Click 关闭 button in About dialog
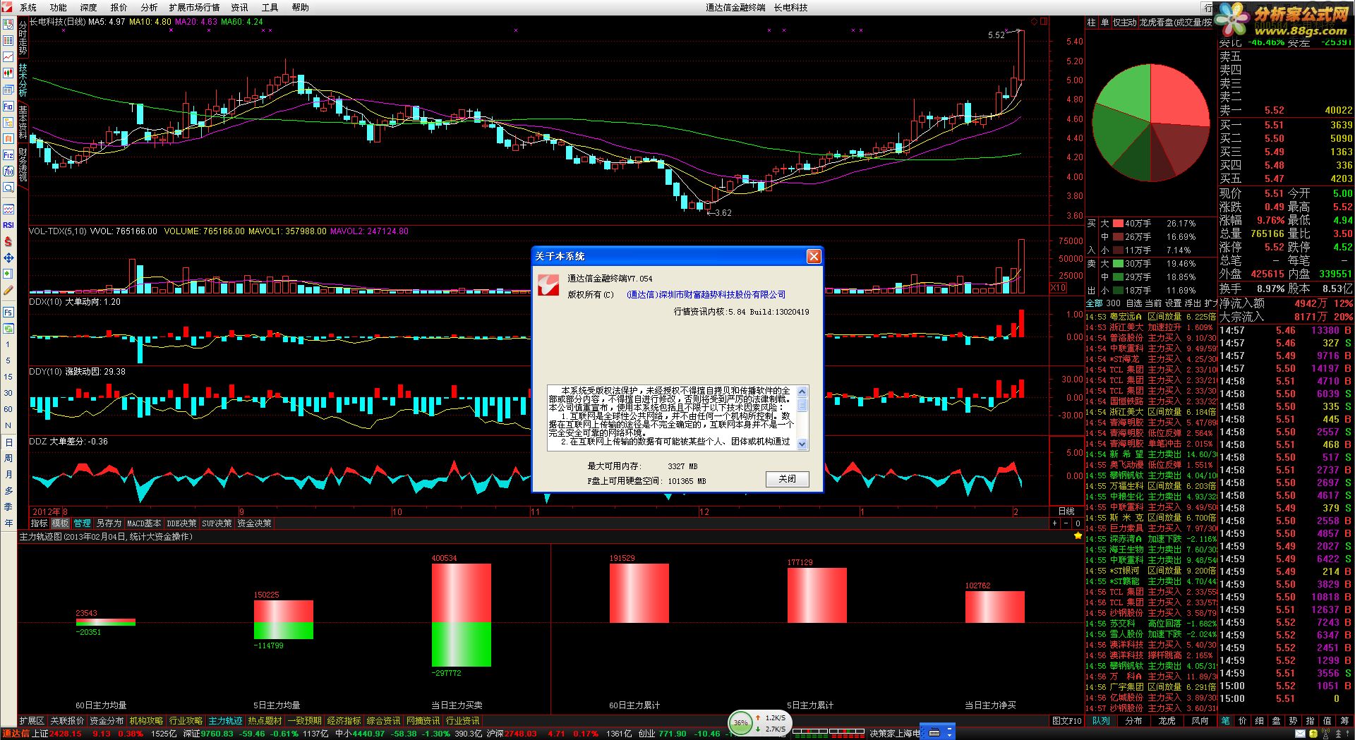This screenshot has height=740, width=1355. click(788, 479)
